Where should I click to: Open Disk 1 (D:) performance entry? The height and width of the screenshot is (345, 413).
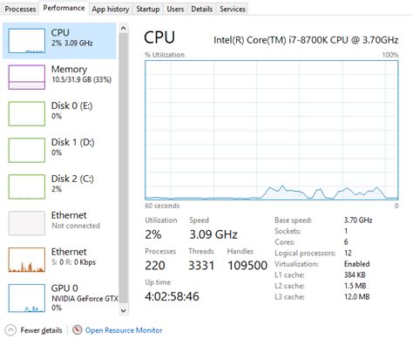pos(59,150)
